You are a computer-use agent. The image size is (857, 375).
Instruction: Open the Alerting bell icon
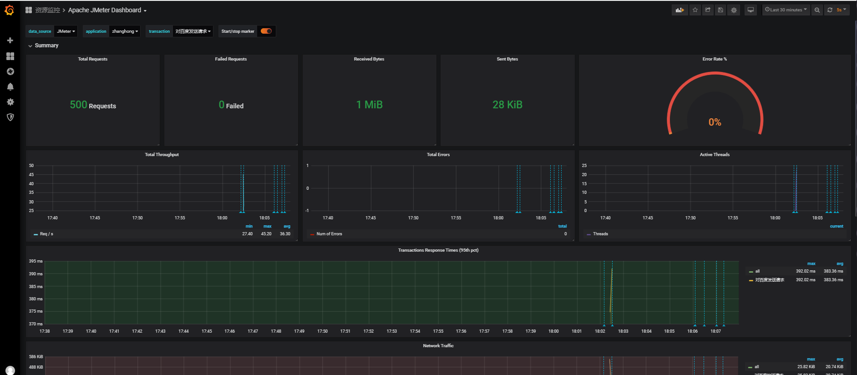(10, 86)
